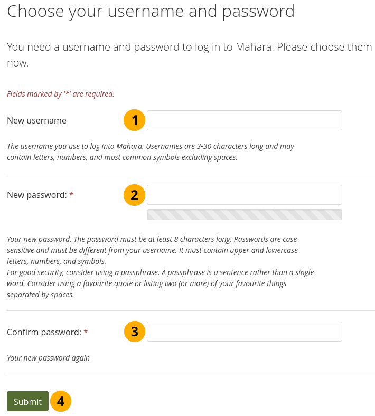Click the orange number 4 badge
Viewport: 375px width, 416px height.
tap(61, 401)
